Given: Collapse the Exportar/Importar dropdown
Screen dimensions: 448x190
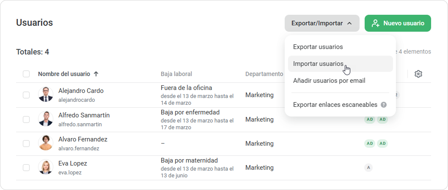Looking at the screenshot, I should click(322, 23).
